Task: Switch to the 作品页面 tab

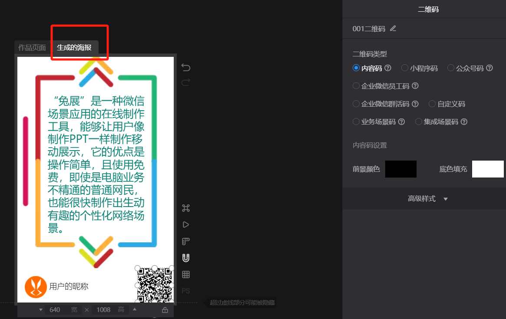Action: point(32,47)
